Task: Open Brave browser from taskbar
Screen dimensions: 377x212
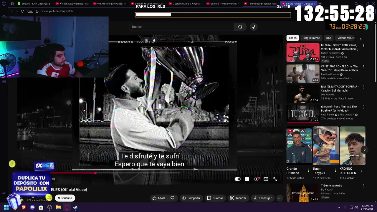Action: click(x=24, y=207)
